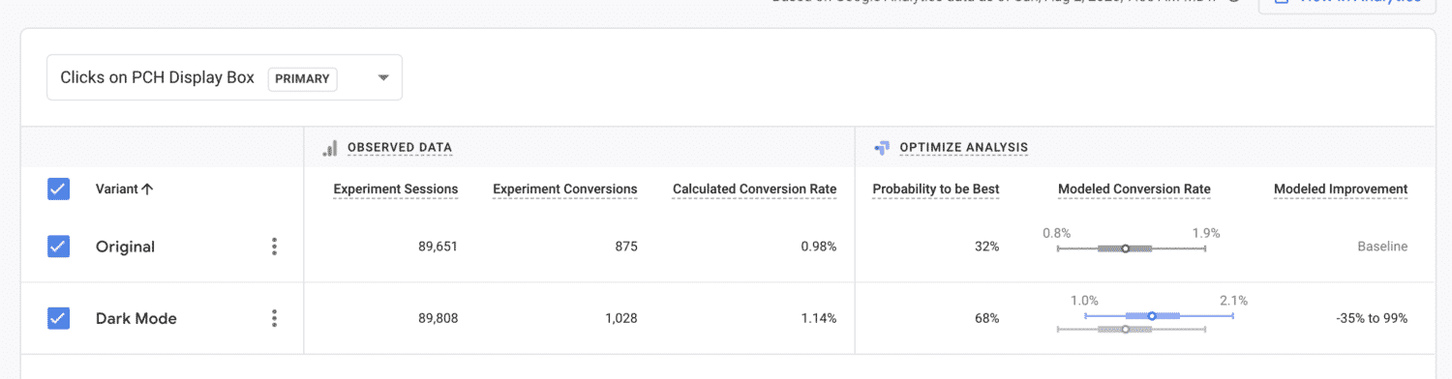Sort by the Variant column header
Image resolution: width=1452 pixels, height=379 pixels.
(x=124, y=189)
